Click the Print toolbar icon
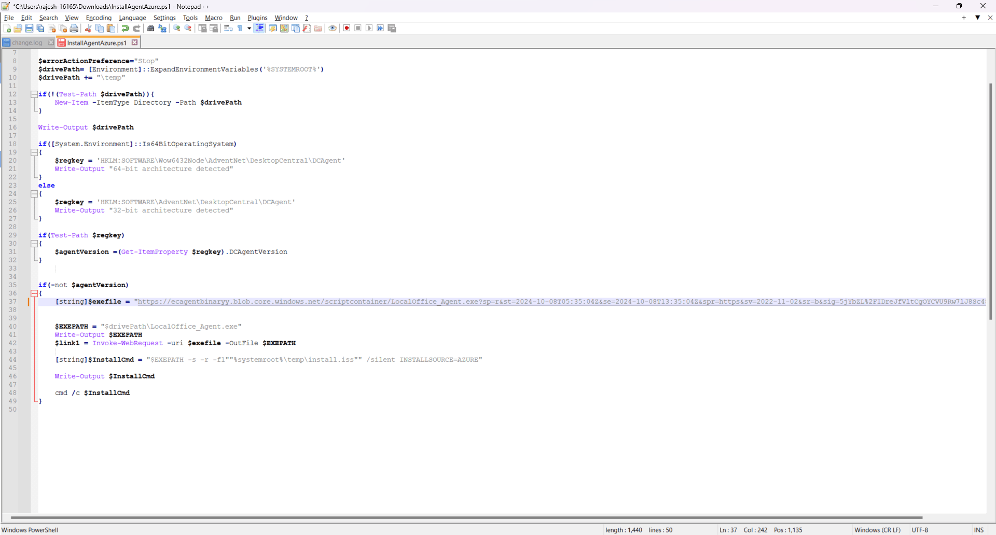This screenshot has height=535, width=996. click(74, 29)
